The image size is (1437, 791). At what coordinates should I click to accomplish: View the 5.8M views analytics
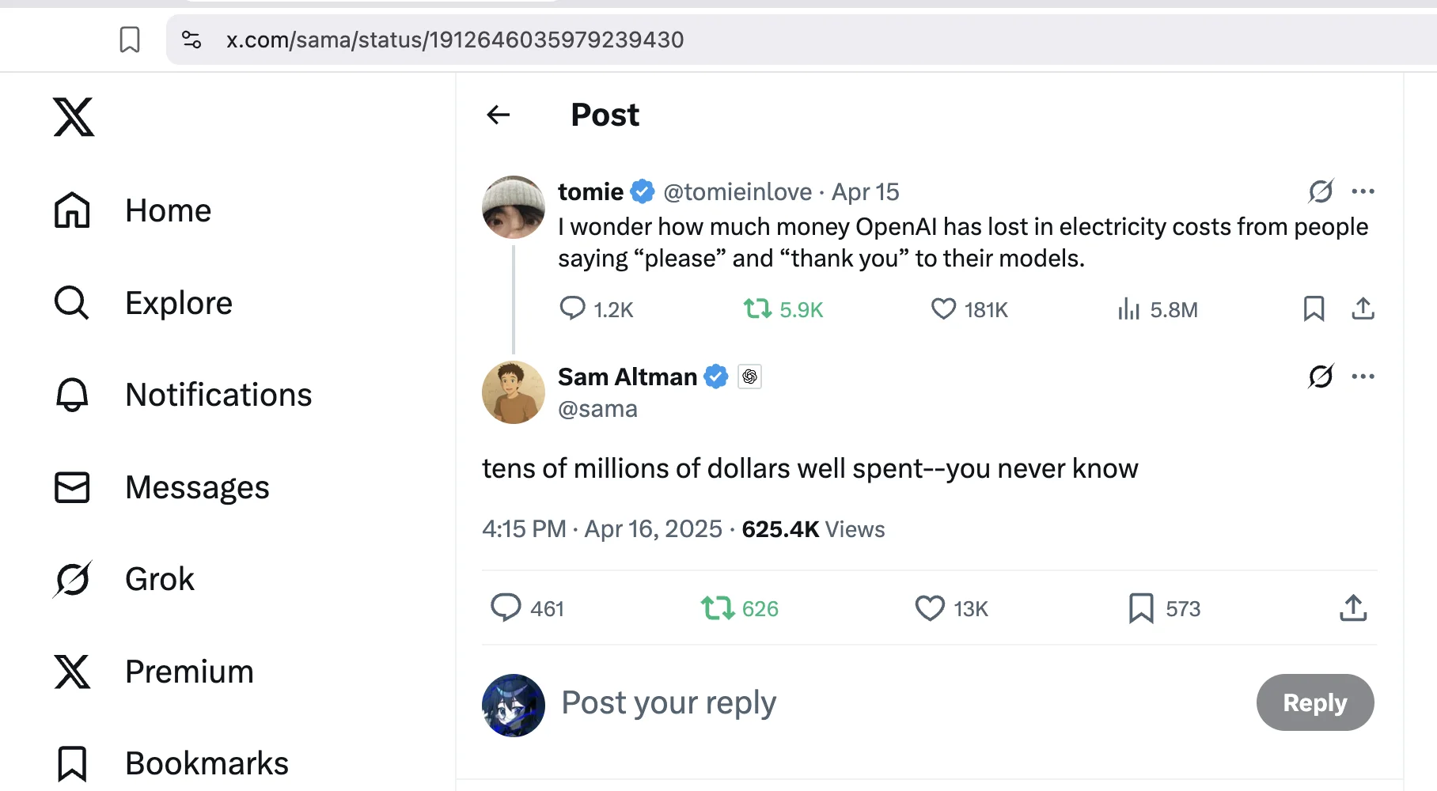[x=1158, y=309]
